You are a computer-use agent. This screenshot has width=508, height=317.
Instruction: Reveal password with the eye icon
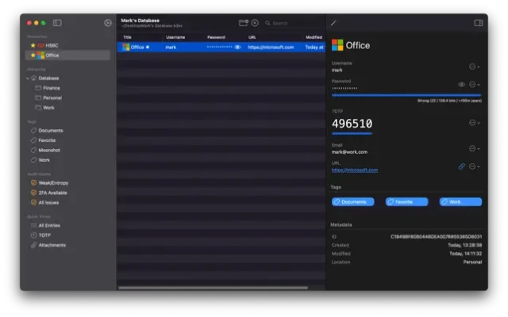[462, 85]
